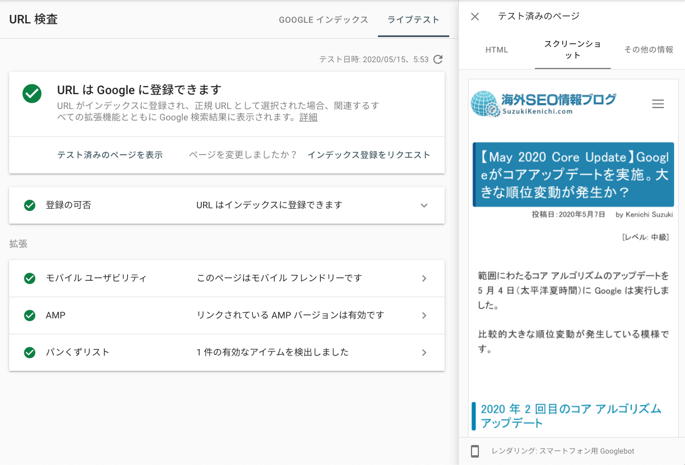Click the May 2020 Core Update article title

click(573, 175)
